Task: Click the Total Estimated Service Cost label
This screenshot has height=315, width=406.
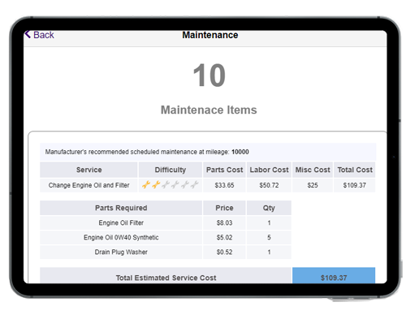Action: 166,278
